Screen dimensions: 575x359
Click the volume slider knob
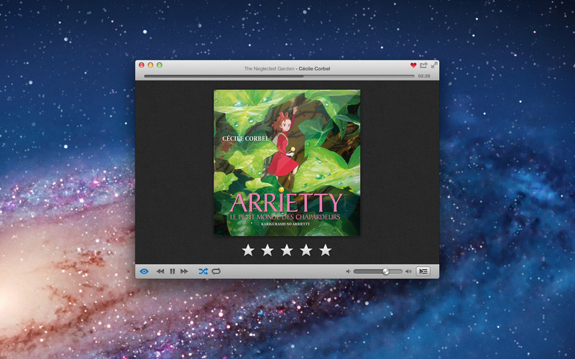tap(386, 271)
